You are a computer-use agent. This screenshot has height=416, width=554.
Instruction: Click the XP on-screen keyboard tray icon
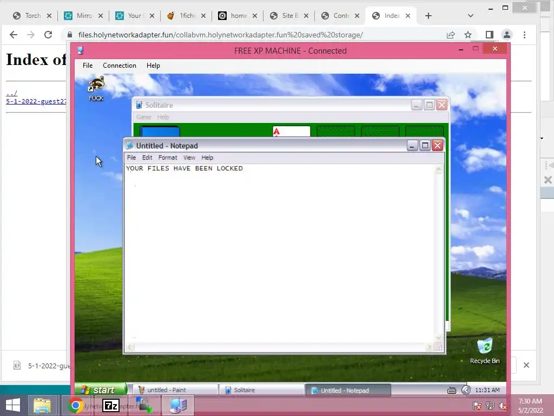tap(452, 391)
